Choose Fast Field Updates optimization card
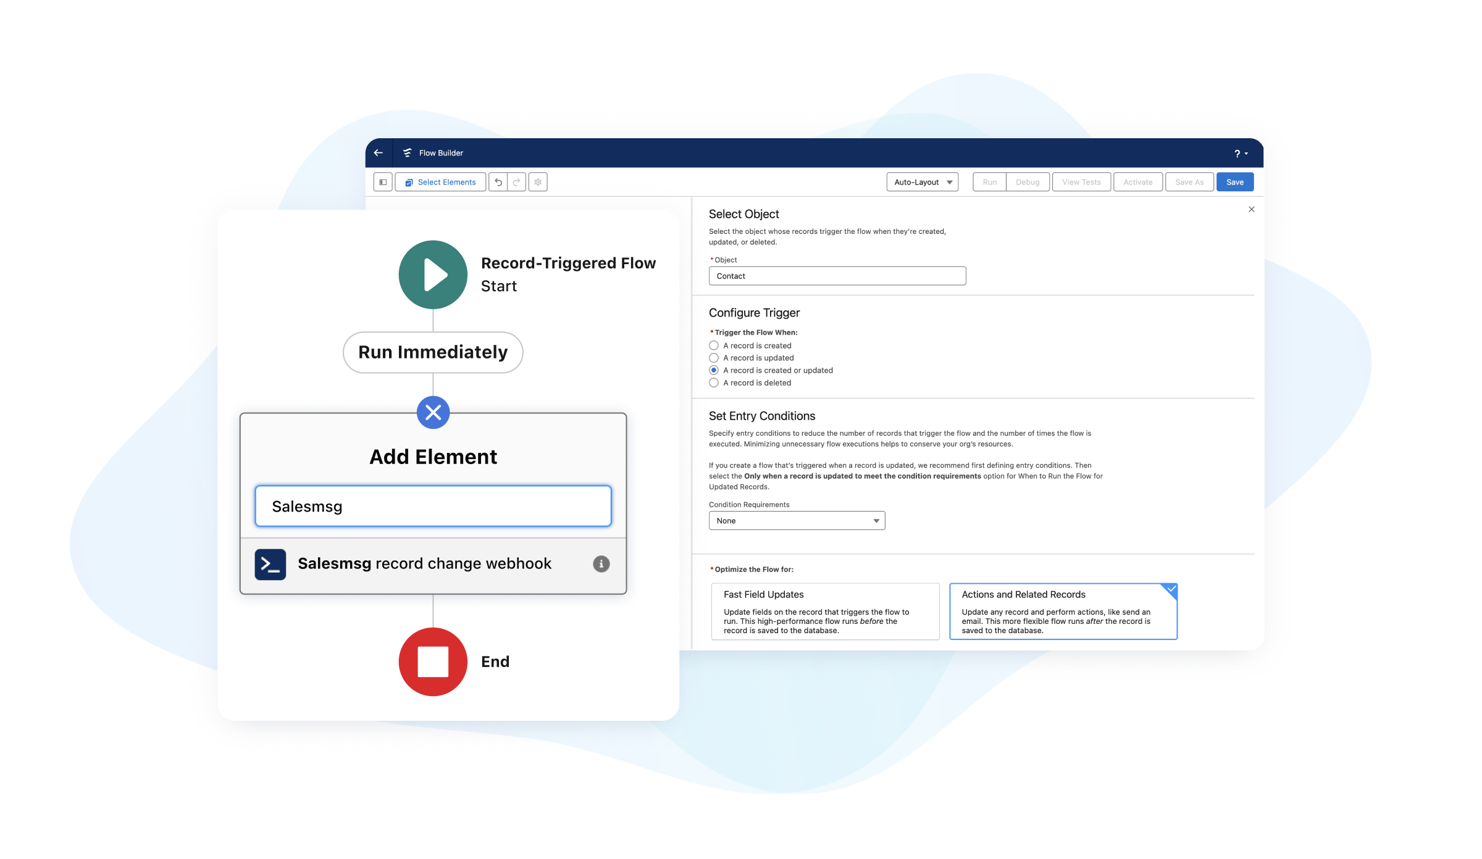This screenshot has height=859, width=1482. 826,612
